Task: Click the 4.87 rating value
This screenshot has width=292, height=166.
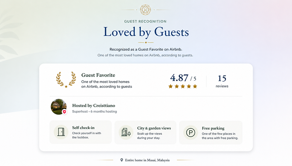Action: coord(179,78)
